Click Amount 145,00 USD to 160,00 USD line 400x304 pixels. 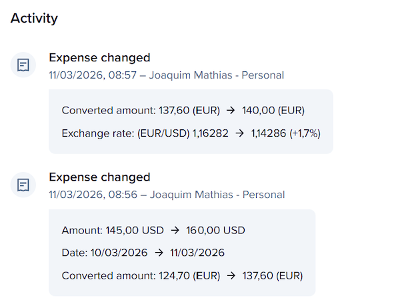153,231
